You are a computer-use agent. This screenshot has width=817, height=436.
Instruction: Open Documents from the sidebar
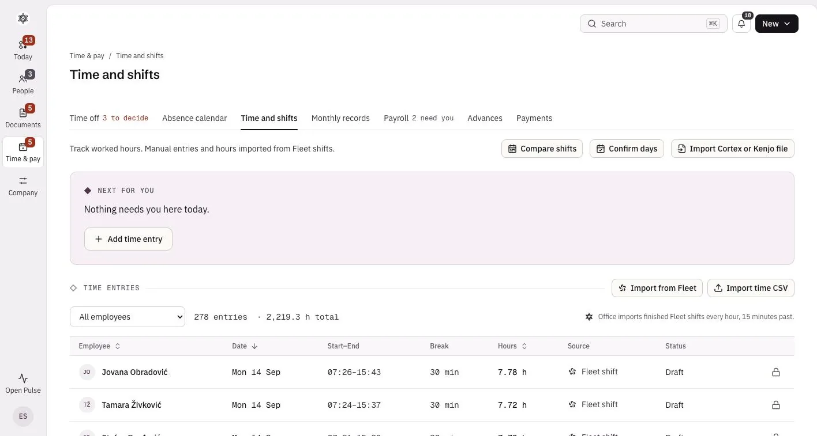pyautogui.click(x=23, y=117)
